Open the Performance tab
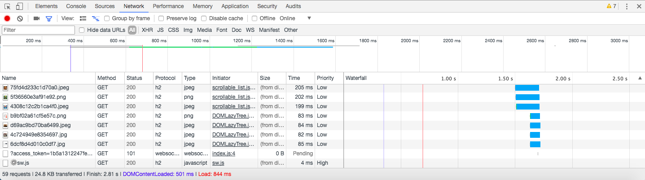The image size is (645, 180). point(168,6)
